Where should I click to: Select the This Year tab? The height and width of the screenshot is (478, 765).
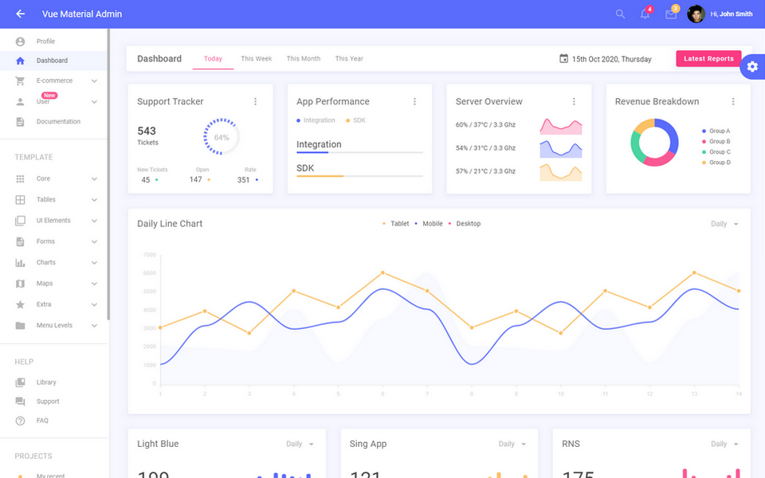point(348,58)
